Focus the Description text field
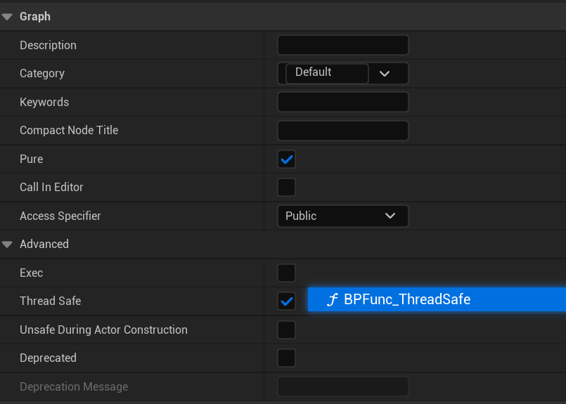 (x=342, y=45)
